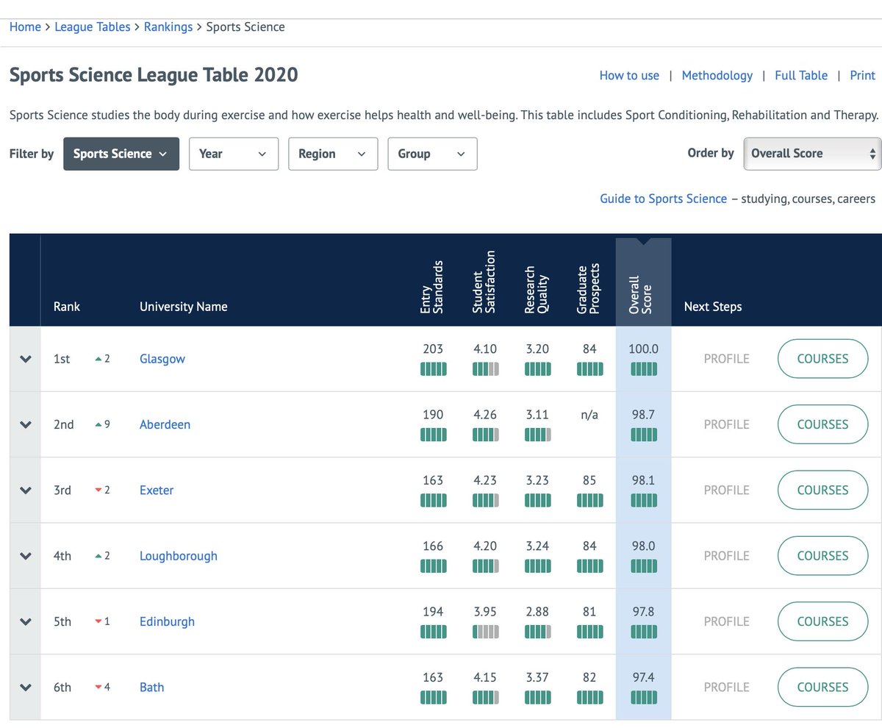Click the University Name column header
The image size is (882, 728).
184,307
